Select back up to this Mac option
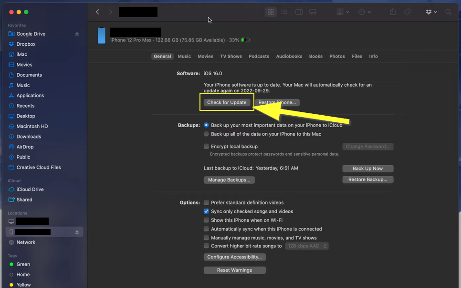The height and width of the screenshot is (288, 461). 206,134
